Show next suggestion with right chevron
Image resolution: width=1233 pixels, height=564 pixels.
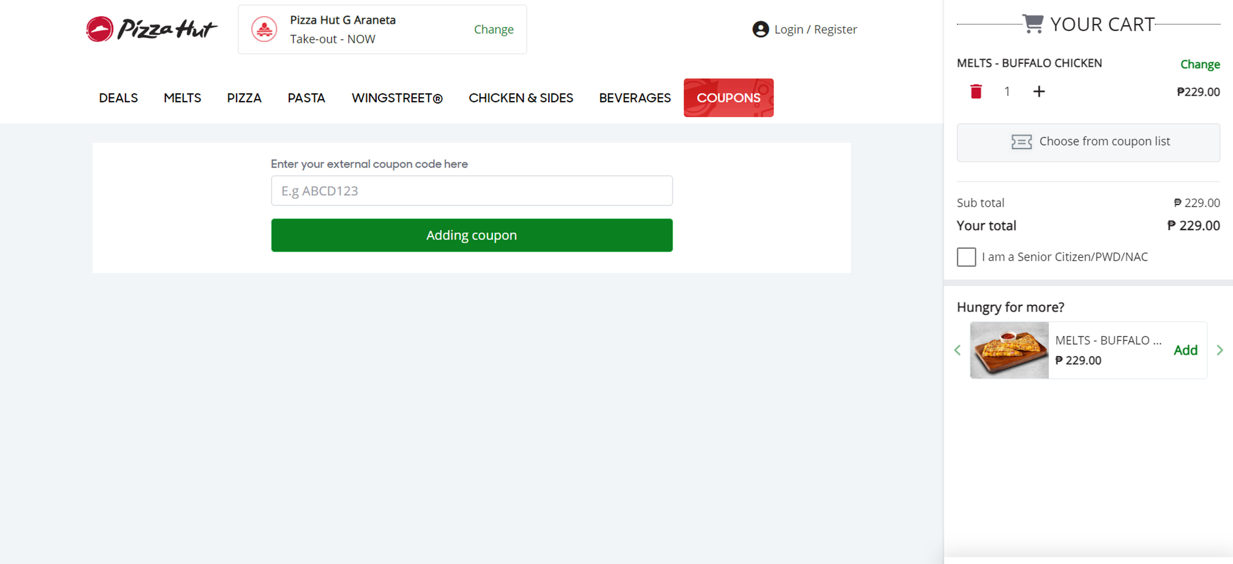(1220, 350)
